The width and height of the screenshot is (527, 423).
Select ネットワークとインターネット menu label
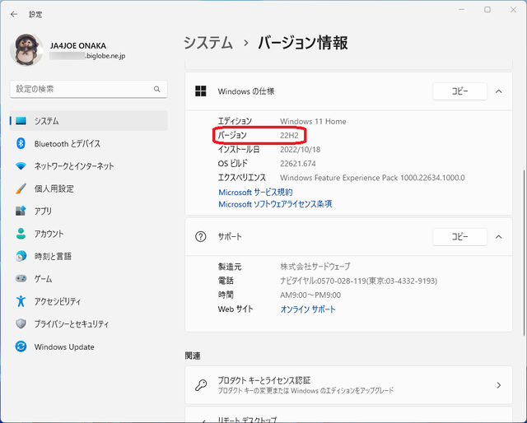[x=74, y=166]
